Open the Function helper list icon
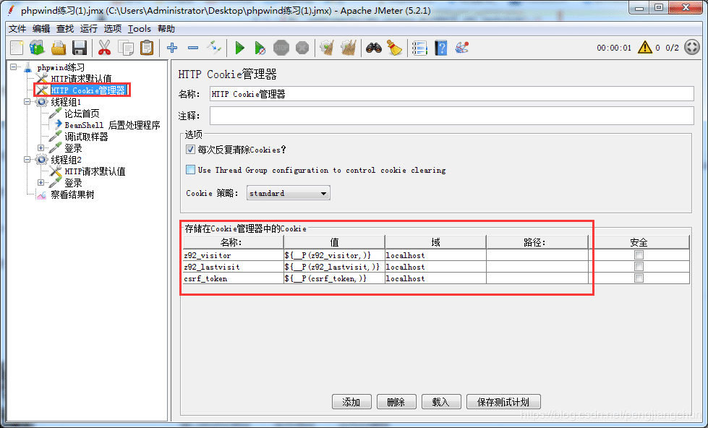 (419, 48)
